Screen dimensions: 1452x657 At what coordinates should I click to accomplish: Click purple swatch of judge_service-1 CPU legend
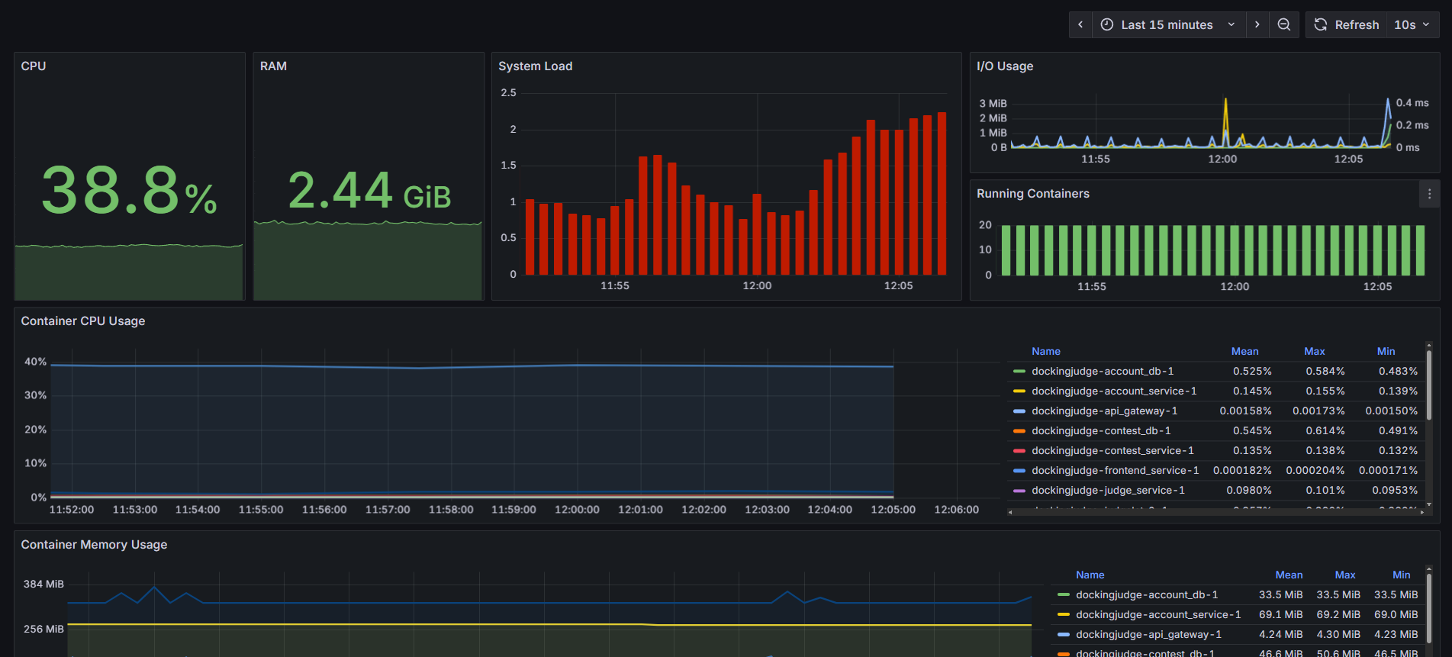click(x=1019, y=491)
